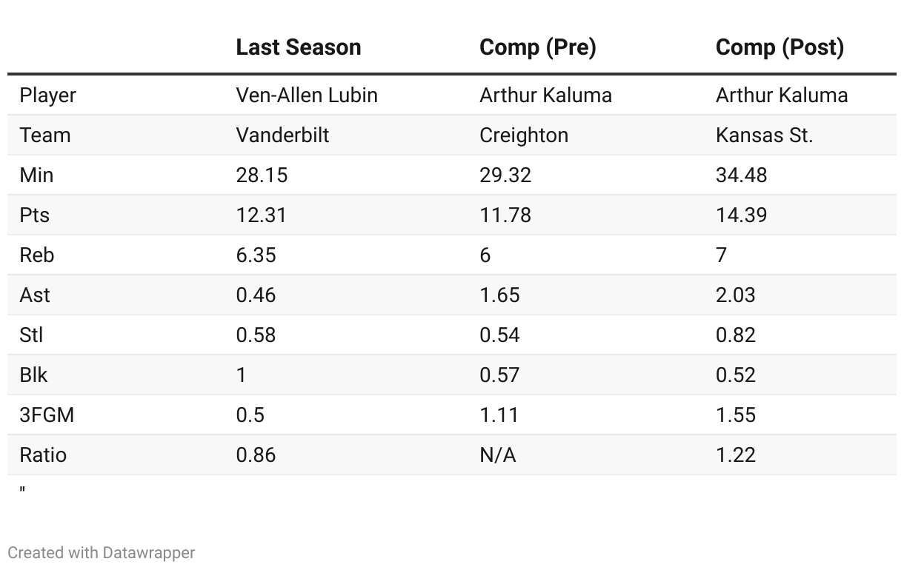
Task: Click the 'Ratio' row label
Action: [43, 455]
